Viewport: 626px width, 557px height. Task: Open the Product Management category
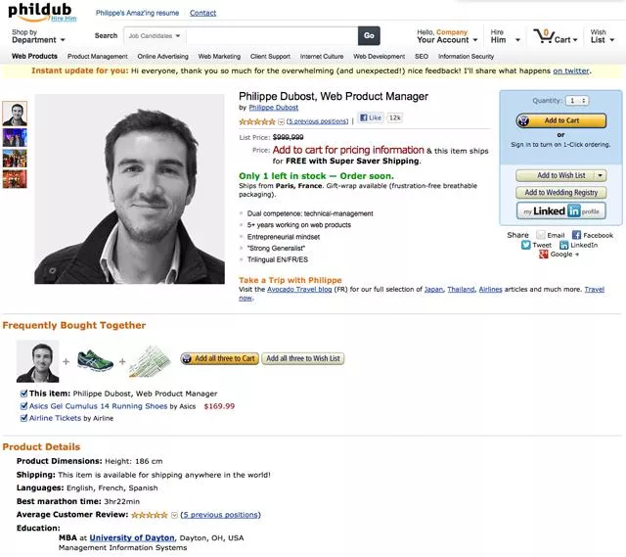(98, 57)
